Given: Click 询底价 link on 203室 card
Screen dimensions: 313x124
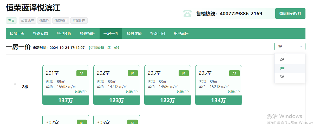Looking at the screenshot, I should (x=183, y=91).
